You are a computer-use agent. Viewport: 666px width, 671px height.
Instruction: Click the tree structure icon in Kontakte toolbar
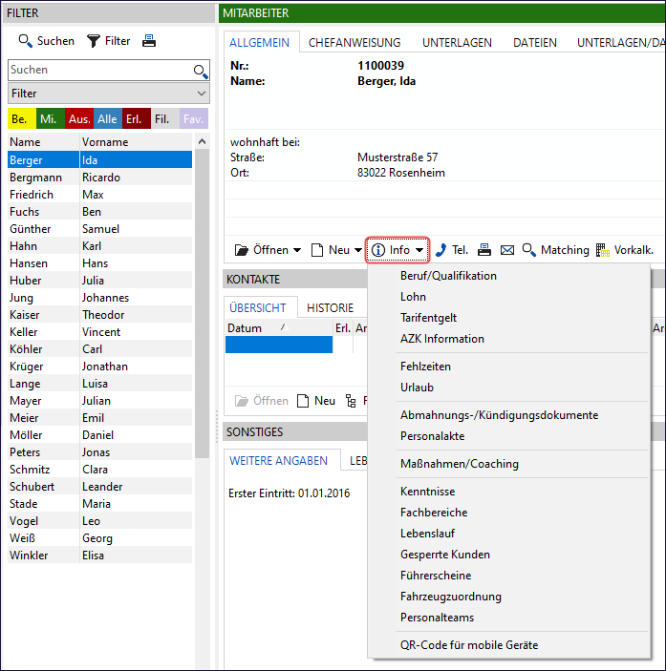click(351, 401)
